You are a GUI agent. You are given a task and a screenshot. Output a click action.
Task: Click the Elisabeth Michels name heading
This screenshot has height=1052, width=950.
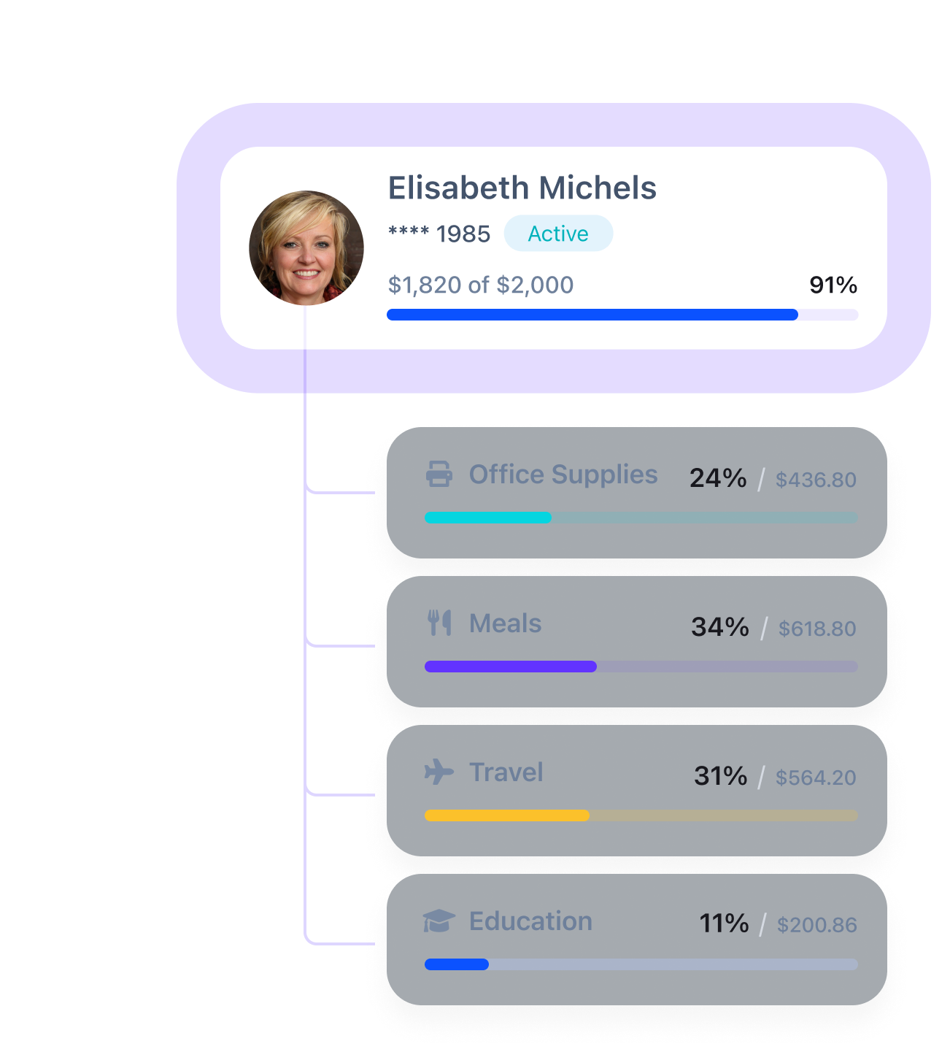pyautogui.click(x=522, y=188)
